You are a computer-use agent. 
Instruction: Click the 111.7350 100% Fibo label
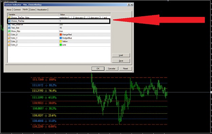(x=44, y=80)
